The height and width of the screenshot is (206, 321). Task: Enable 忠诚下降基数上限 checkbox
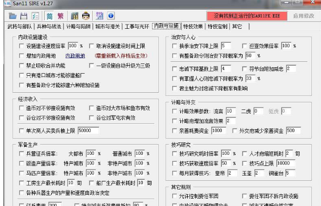tap(174, 69)
